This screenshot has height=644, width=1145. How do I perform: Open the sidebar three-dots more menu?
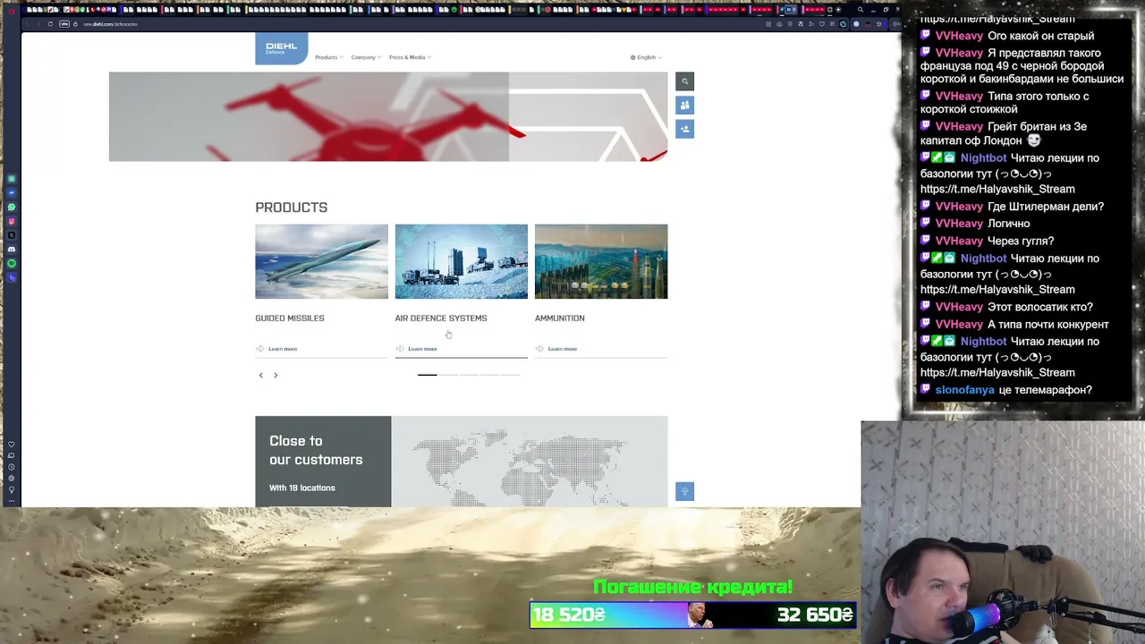point(12,501)
